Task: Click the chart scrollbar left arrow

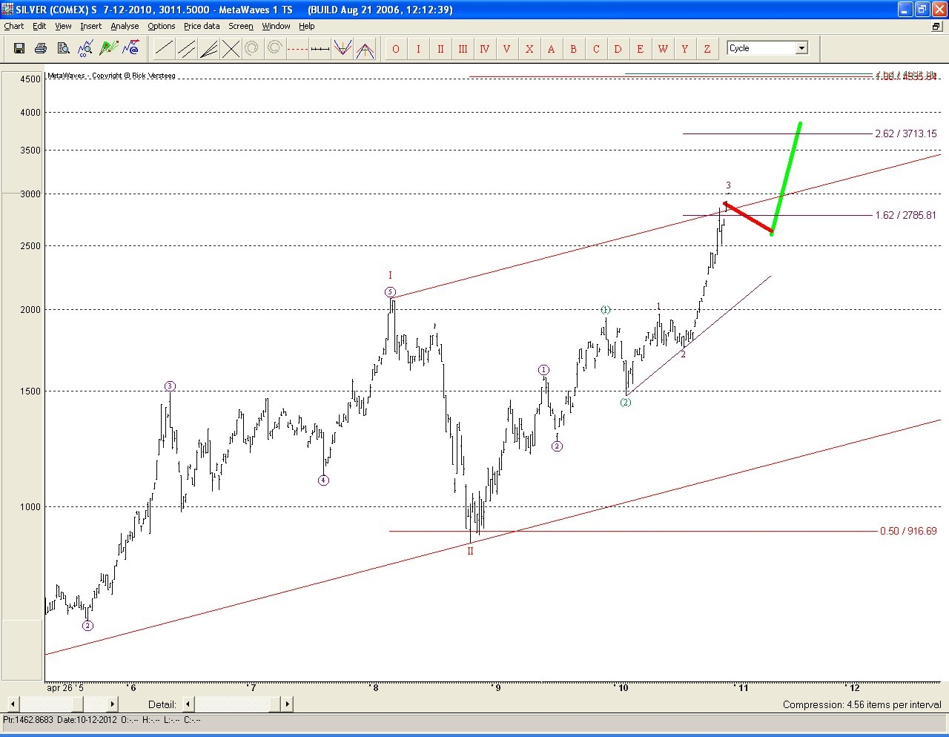Action: tap(13, 704)
